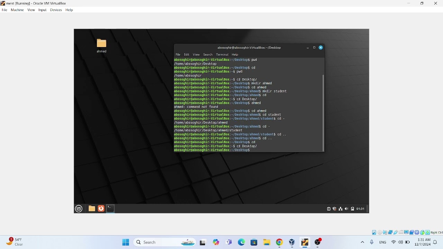This screenshot has width=443, height=249.
Task: Open Firefox from the Mint panel
Action: click(101, 209)
